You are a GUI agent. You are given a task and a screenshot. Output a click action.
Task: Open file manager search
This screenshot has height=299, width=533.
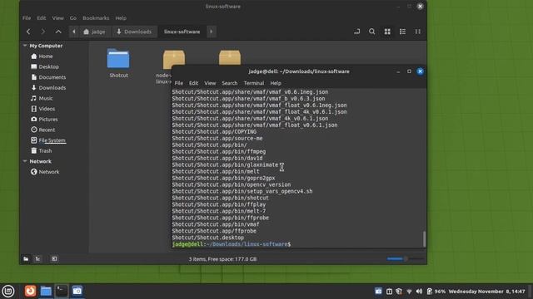pos(372,32)
